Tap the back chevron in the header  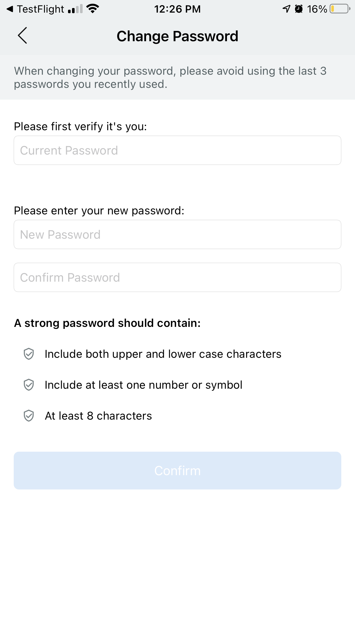tap(22, 36)
